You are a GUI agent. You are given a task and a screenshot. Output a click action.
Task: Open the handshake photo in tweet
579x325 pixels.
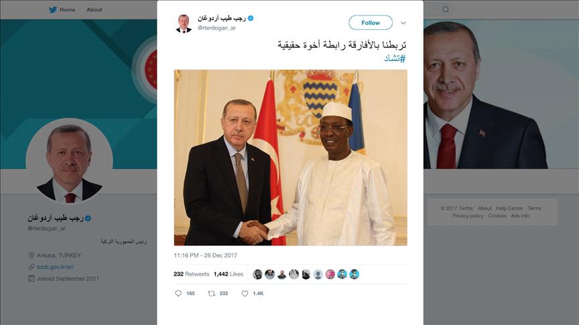[291, 158]
